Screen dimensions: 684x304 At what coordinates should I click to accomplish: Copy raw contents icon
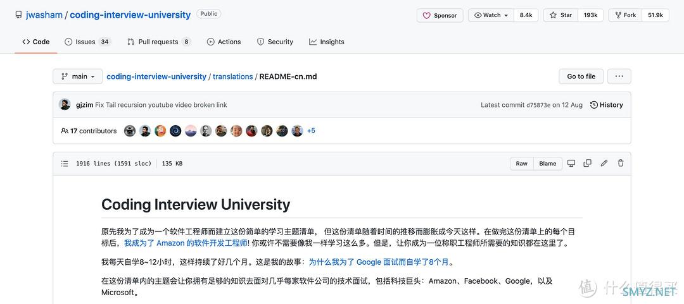588,163
